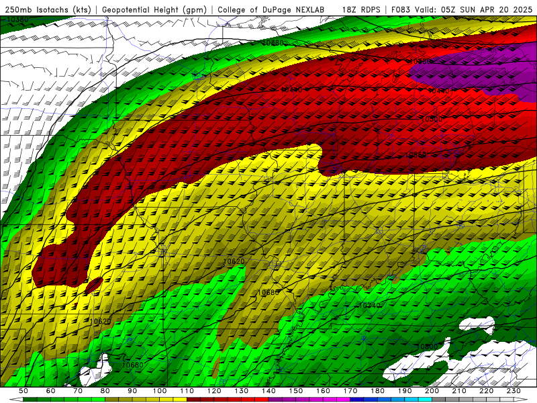
Task: Click the 170 value on the color scale
Action: [x=350, y=391]
